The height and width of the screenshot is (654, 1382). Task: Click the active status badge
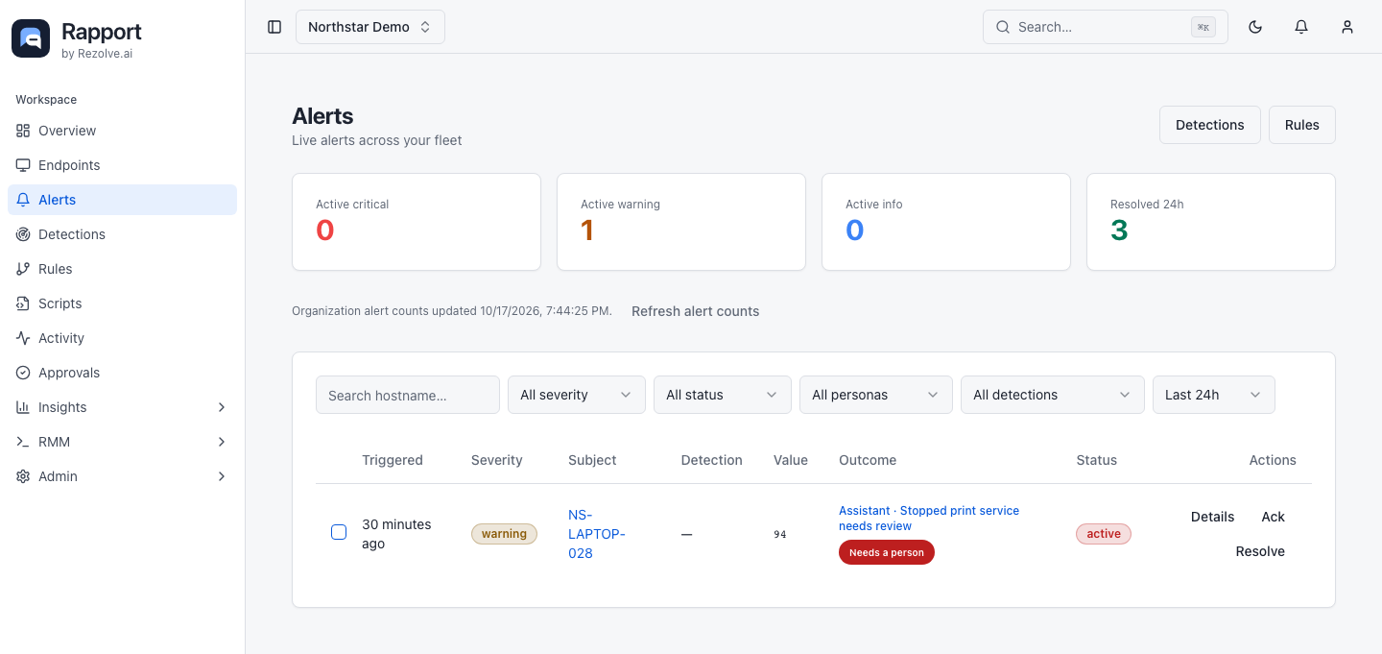tap(1104, 534)
